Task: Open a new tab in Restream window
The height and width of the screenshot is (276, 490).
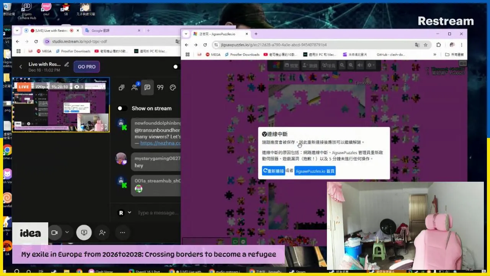Action: click(148, 31)
